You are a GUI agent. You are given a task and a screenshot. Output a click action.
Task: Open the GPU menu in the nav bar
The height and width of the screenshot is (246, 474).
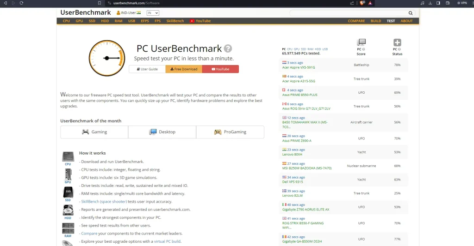pyautogui.click(x=79, y=21)
